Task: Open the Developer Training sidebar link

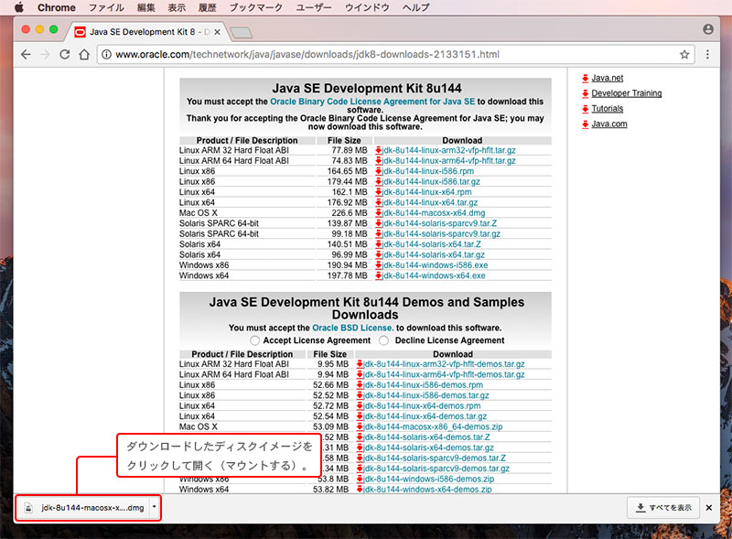Action: click(x=627, y=93)
